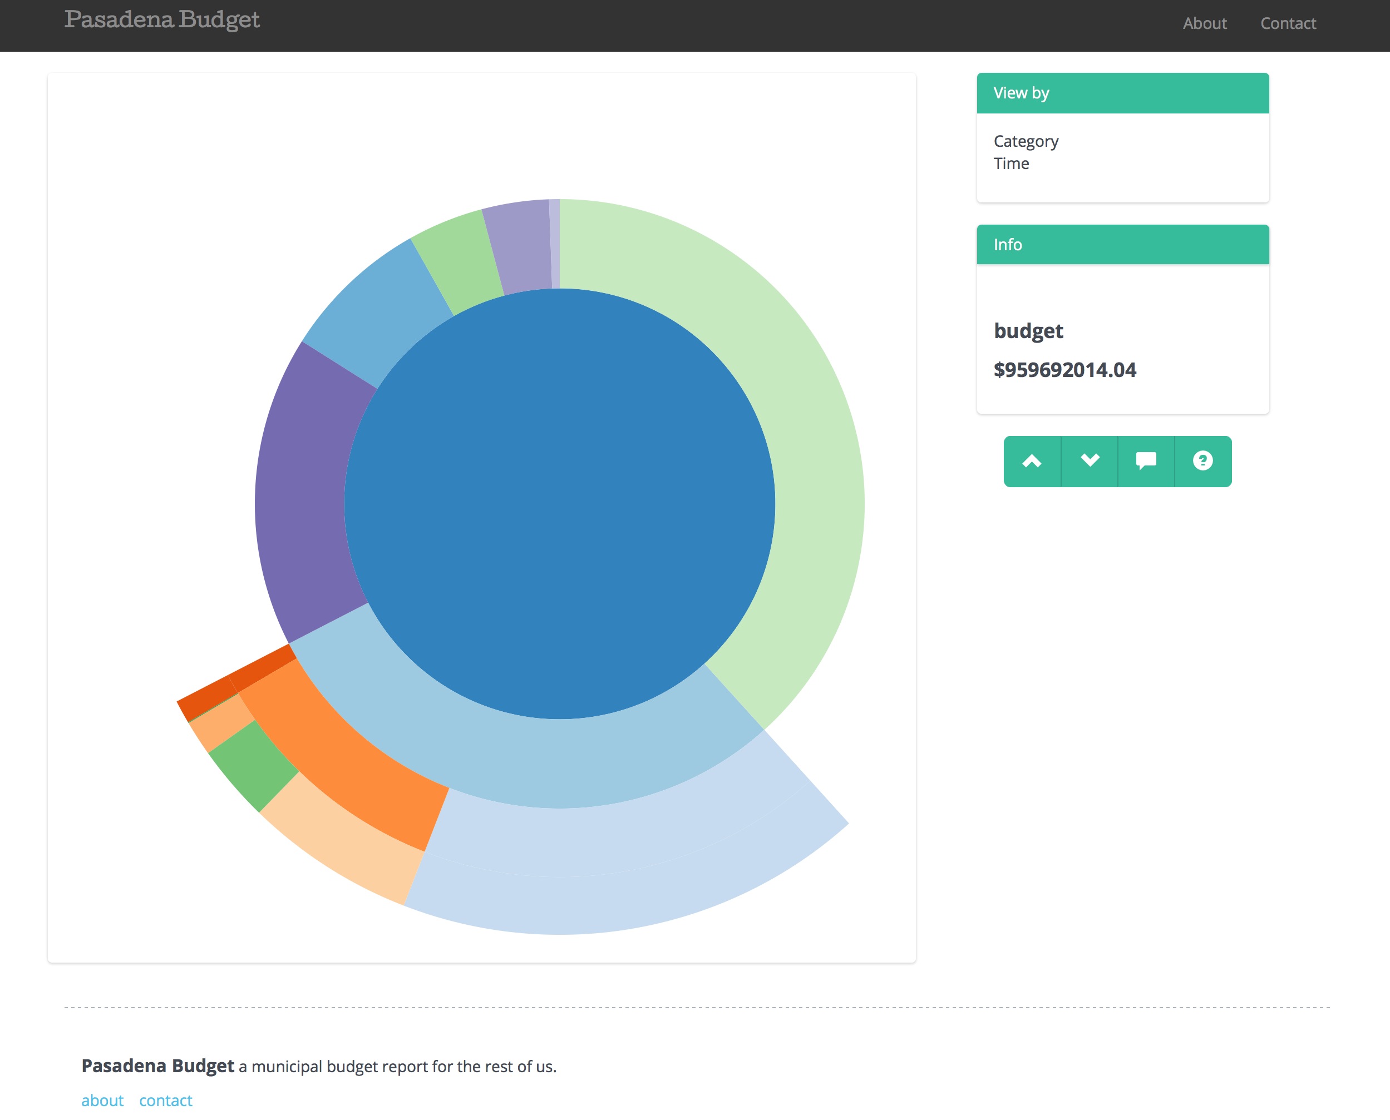Click the up chevron icon button

(1032, 461)
